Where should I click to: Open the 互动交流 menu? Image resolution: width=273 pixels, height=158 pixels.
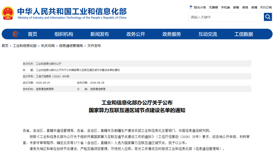coord(208,34)
